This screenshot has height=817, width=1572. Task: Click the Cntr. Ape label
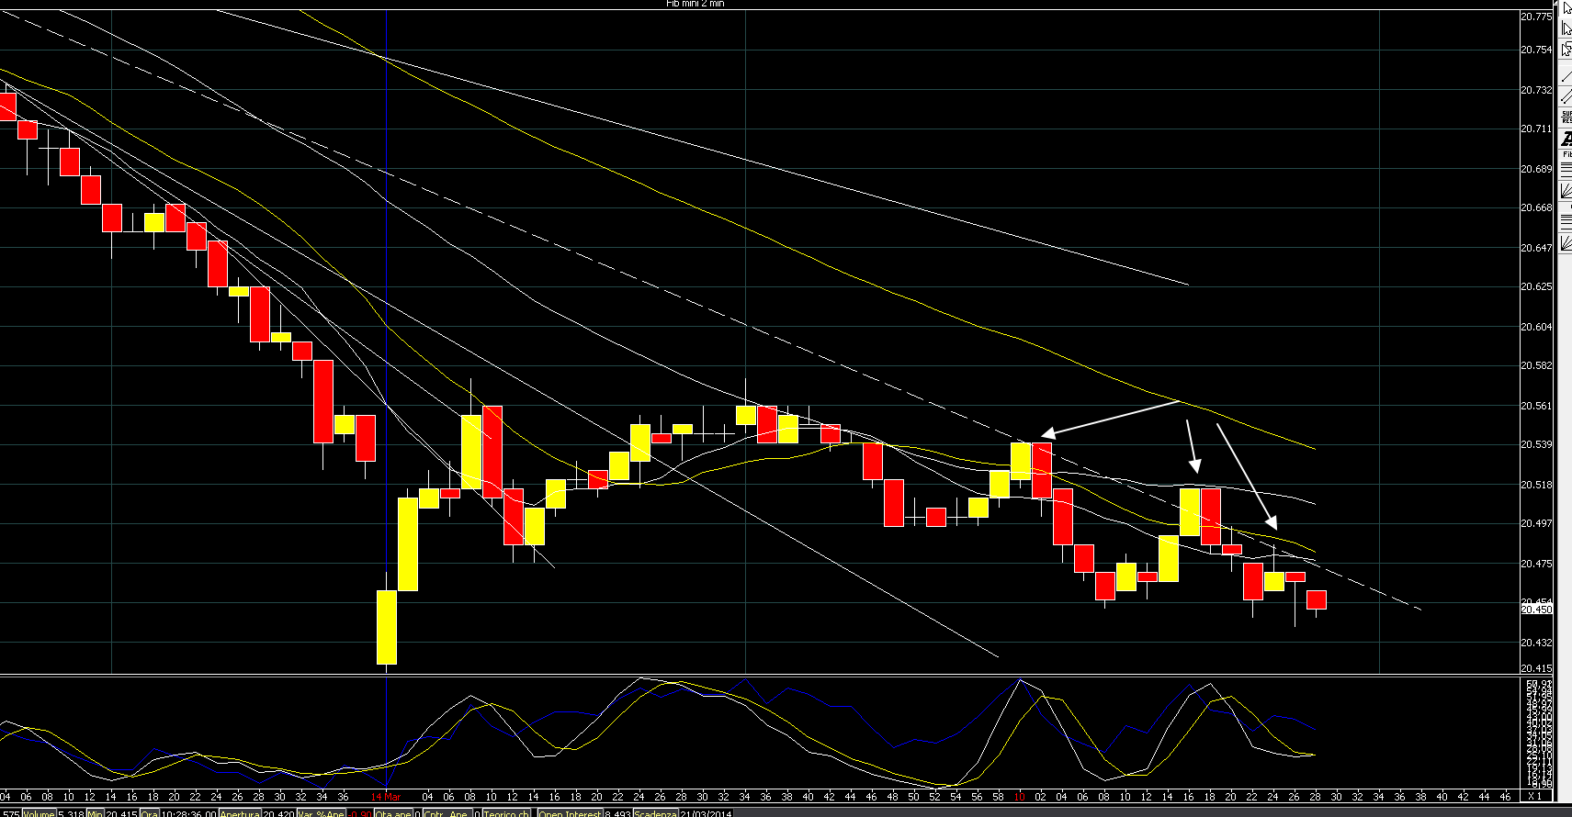[x=447, y=813]
